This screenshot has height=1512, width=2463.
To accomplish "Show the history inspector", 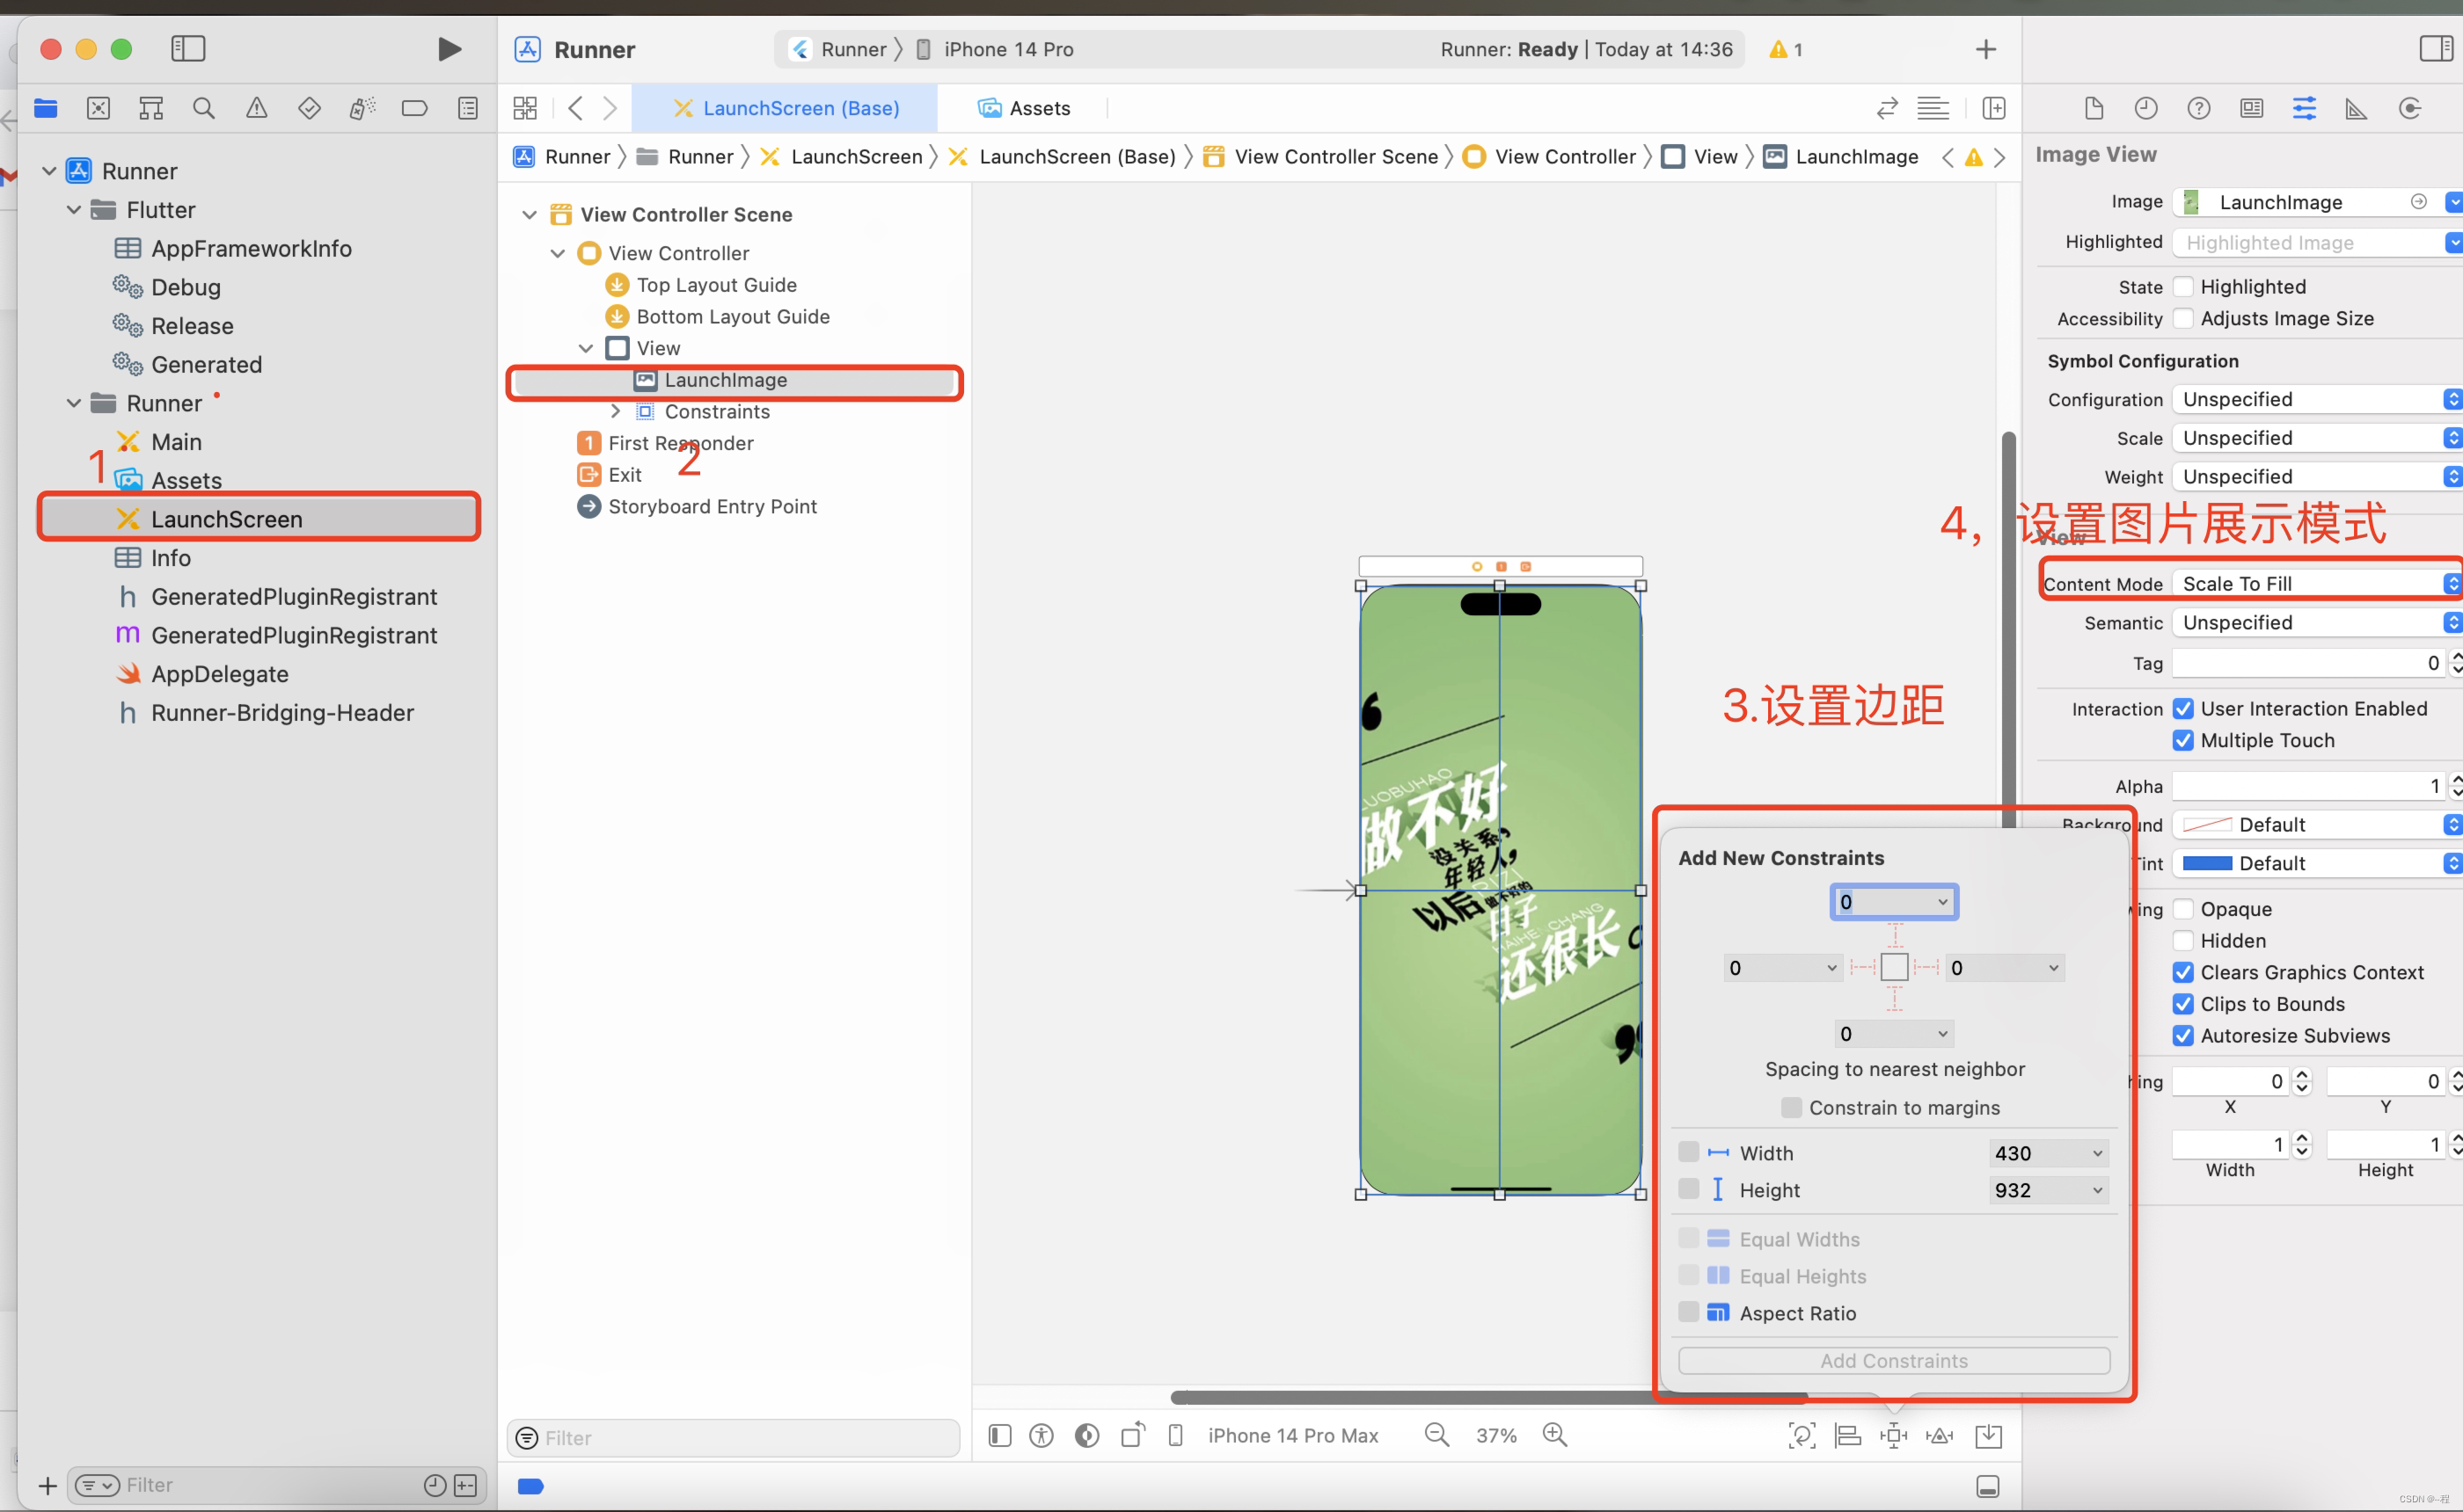I will [x=2145, y=108].
